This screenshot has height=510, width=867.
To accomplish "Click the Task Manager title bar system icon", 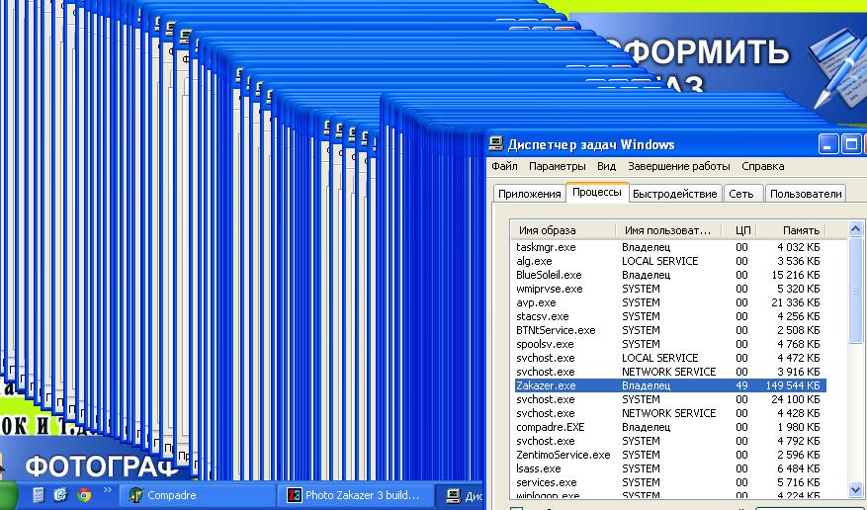I will pos(496,144).
